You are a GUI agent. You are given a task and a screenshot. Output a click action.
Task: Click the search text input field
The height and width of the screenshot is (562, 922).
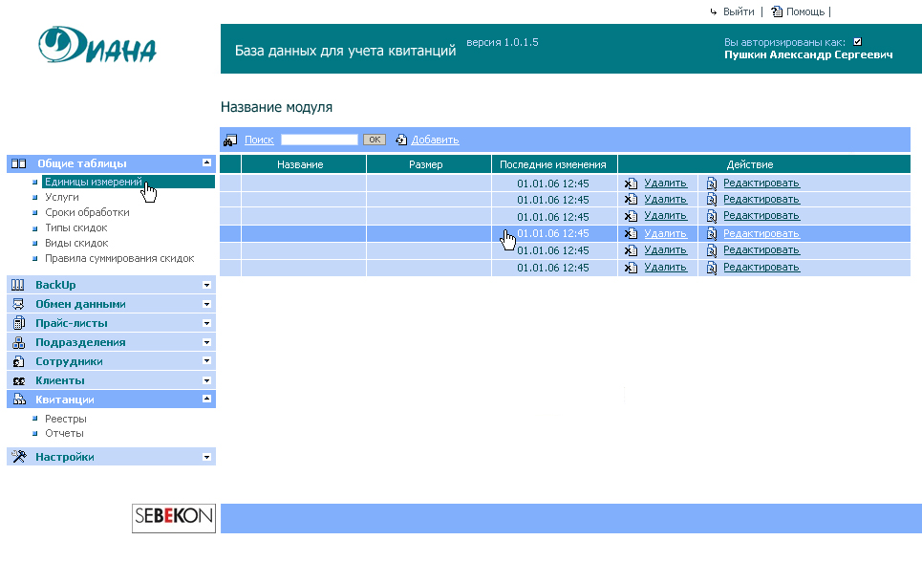tap(319, 140)
